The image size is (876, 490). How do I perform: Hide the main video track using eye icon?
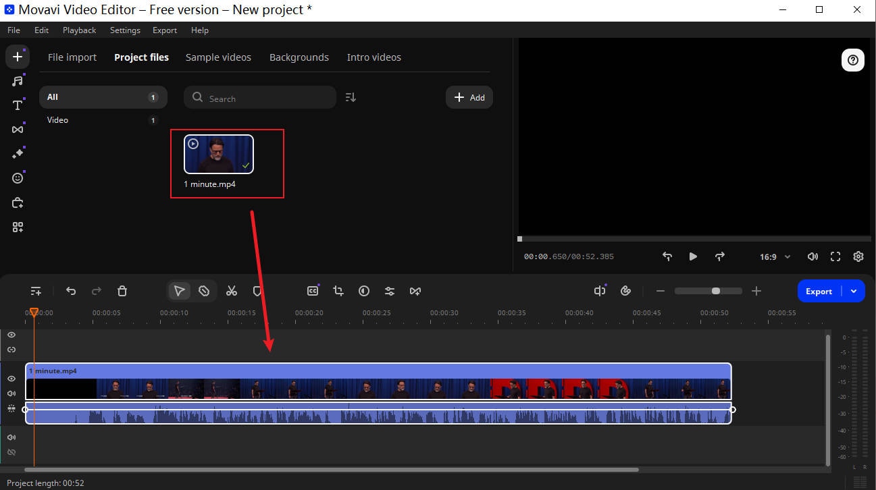pyautogui.click(x=11, y=379)
